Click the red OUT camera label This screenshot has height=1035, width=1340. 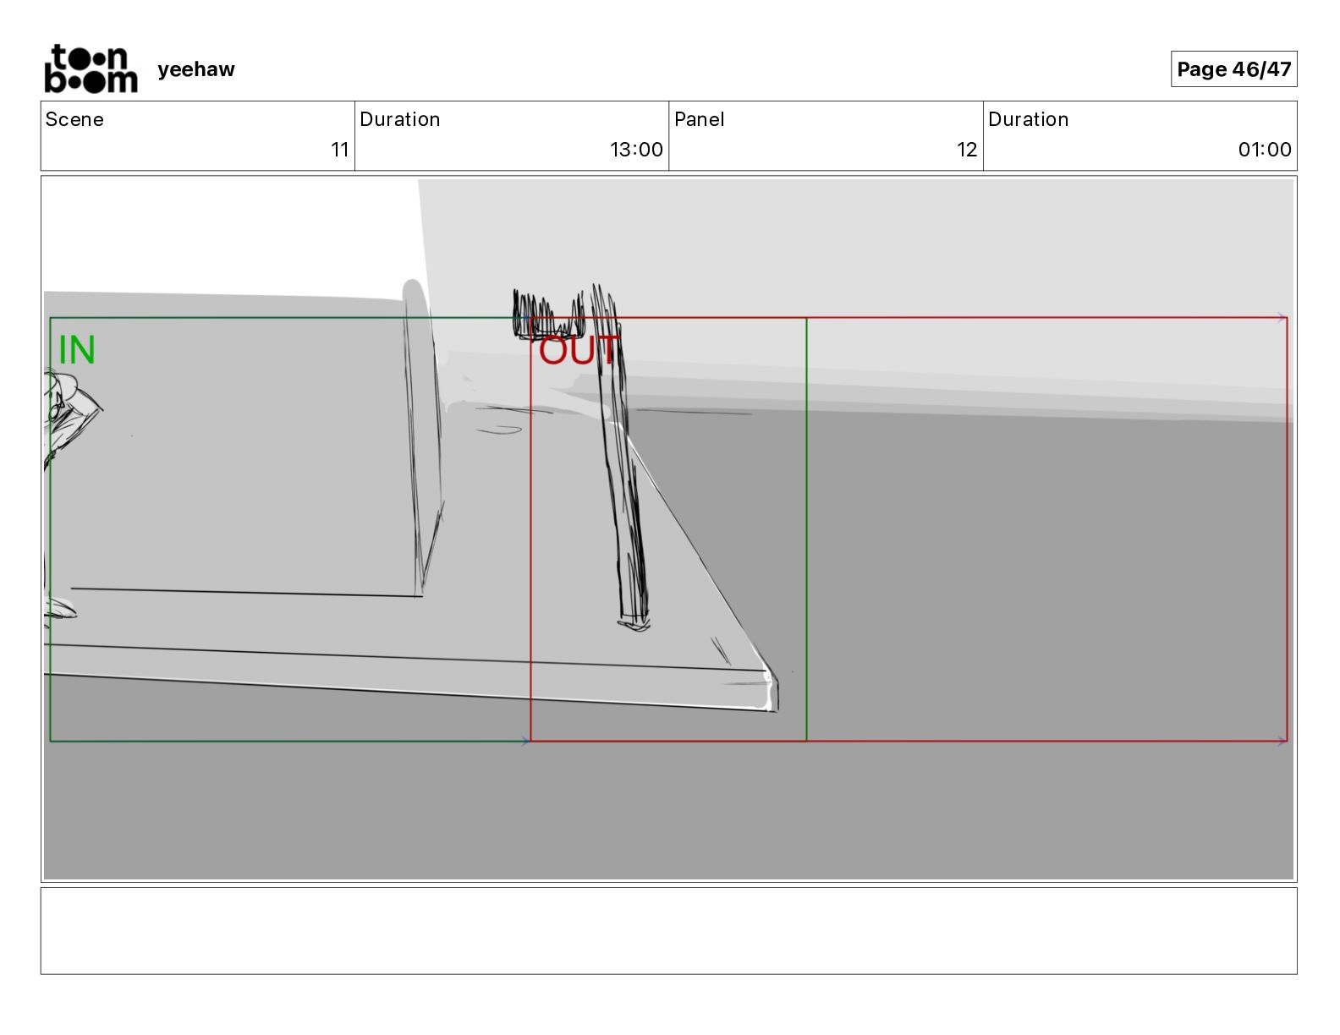(x=579, y=350)
